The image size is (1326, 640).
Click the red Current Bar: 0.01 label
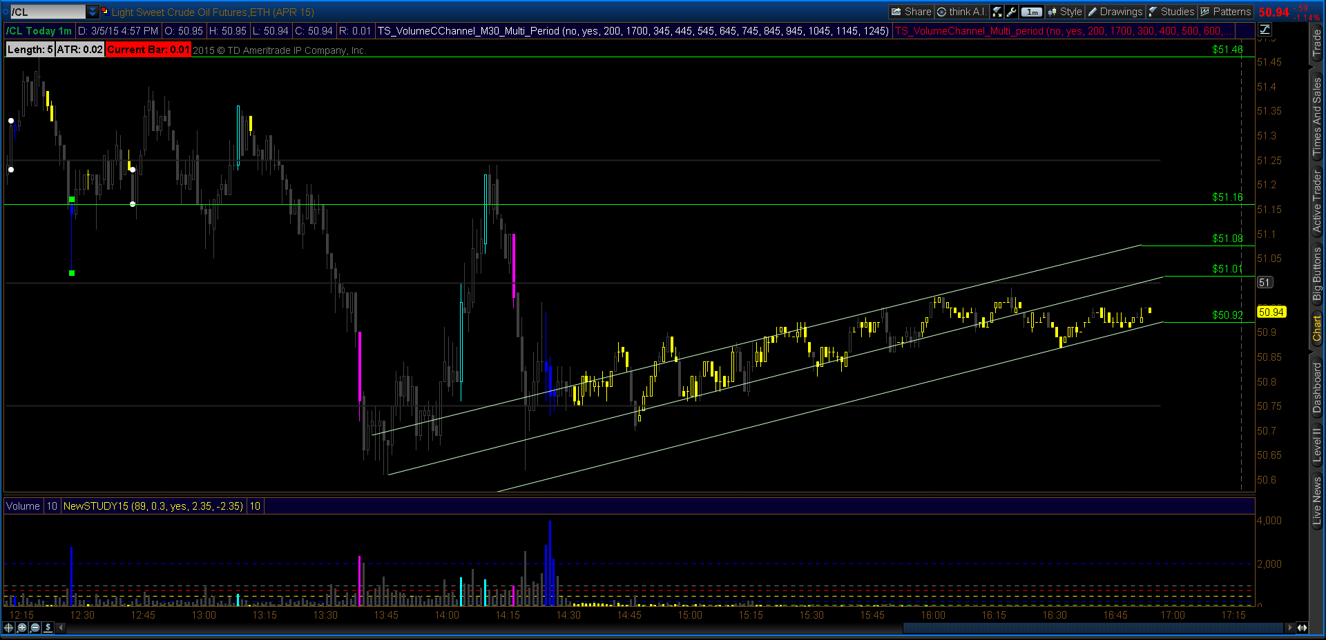pos(148,50)
